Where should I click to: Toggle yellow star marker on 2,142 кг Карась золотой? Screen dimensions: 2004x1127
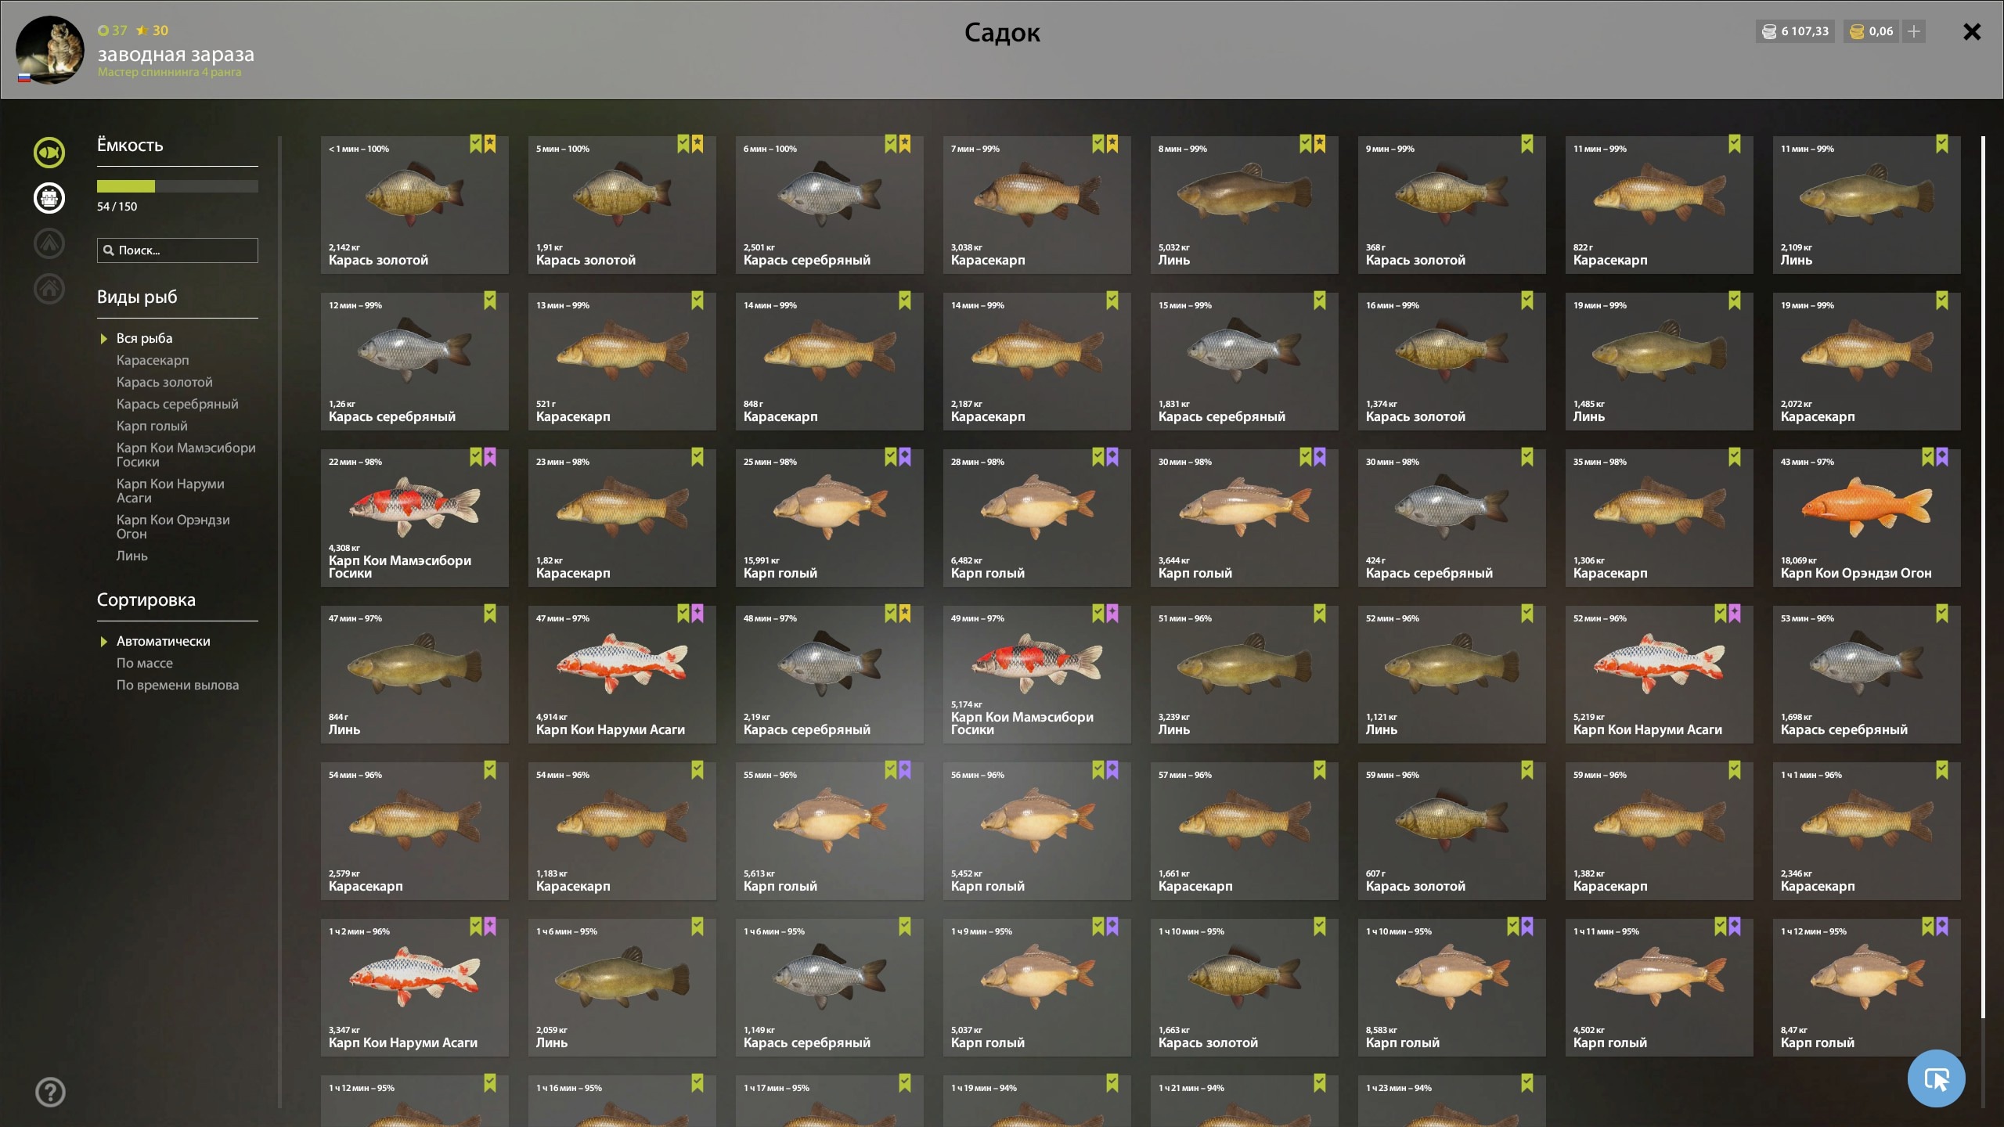(490, 144)
